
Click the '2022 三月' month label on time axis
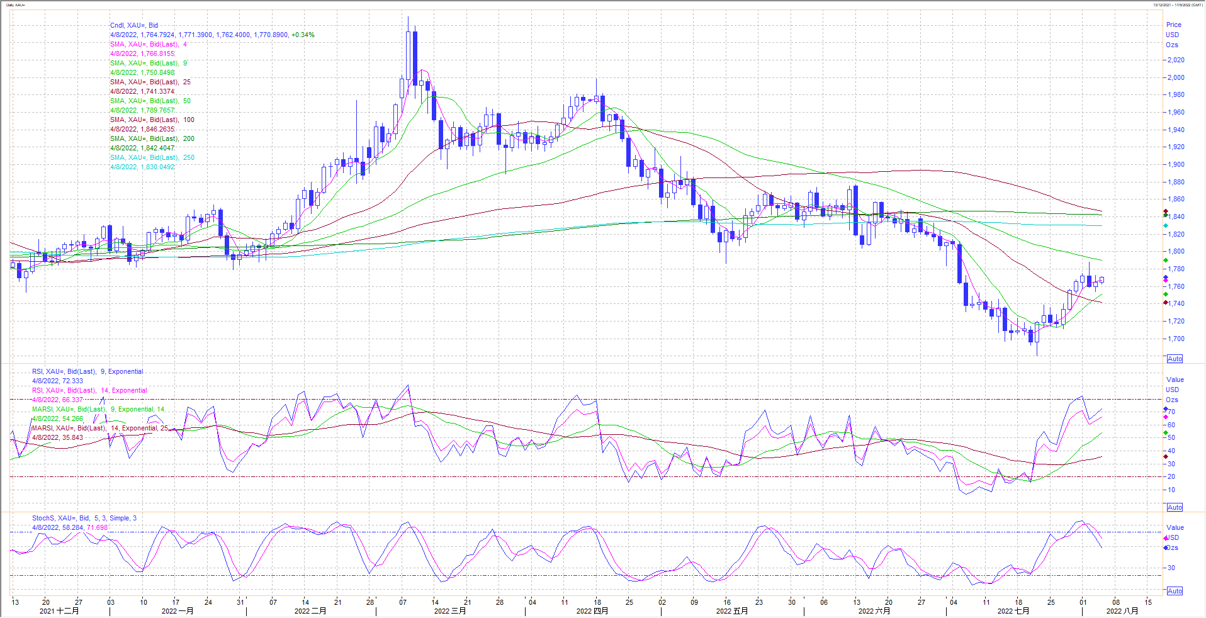coord(450,611)
